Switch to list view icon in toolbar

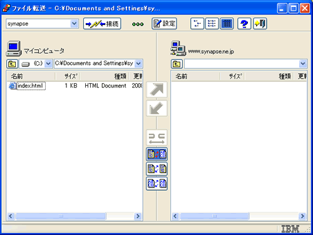212,24
